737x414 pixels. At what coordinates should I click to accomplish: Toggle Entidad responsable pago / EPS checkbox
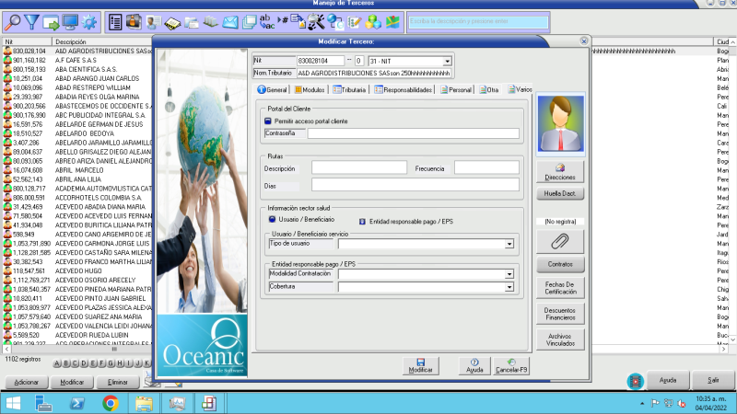(362, 222)
